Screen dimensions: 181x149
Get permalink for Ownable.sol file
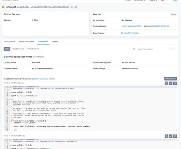click(x=171, y=83)
